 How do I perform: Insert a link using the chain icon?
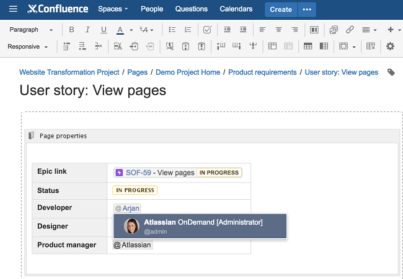click(350, 30)
